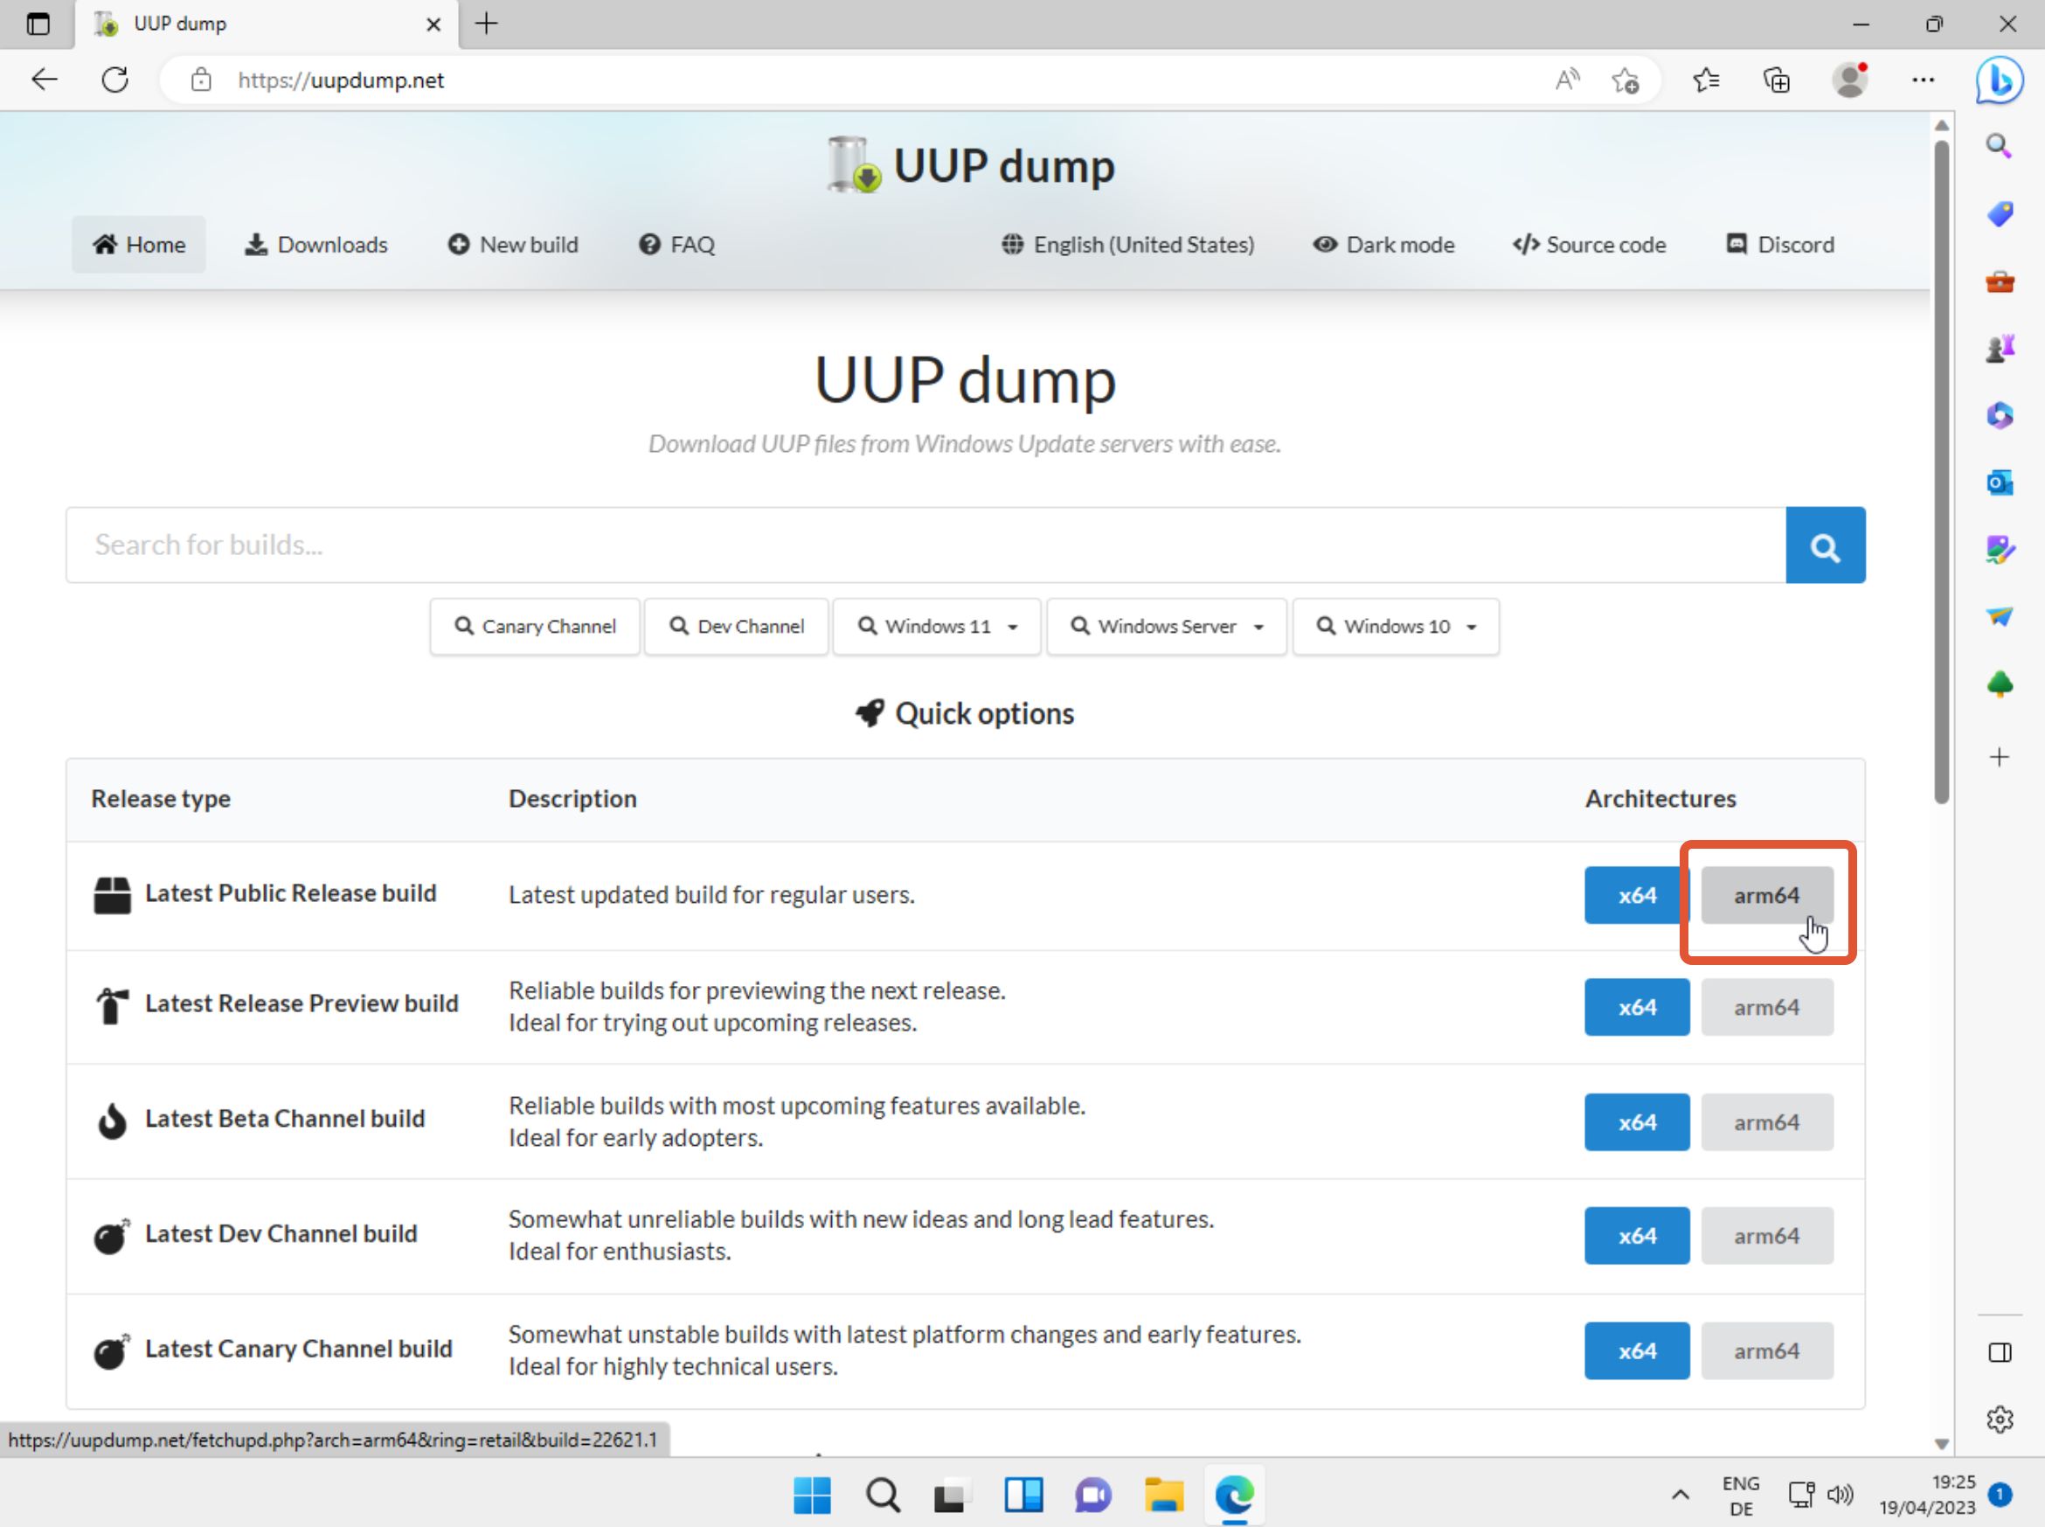
Task: Click the Edge sidebar Tools briefcase icon
Action: [2000, 281]
